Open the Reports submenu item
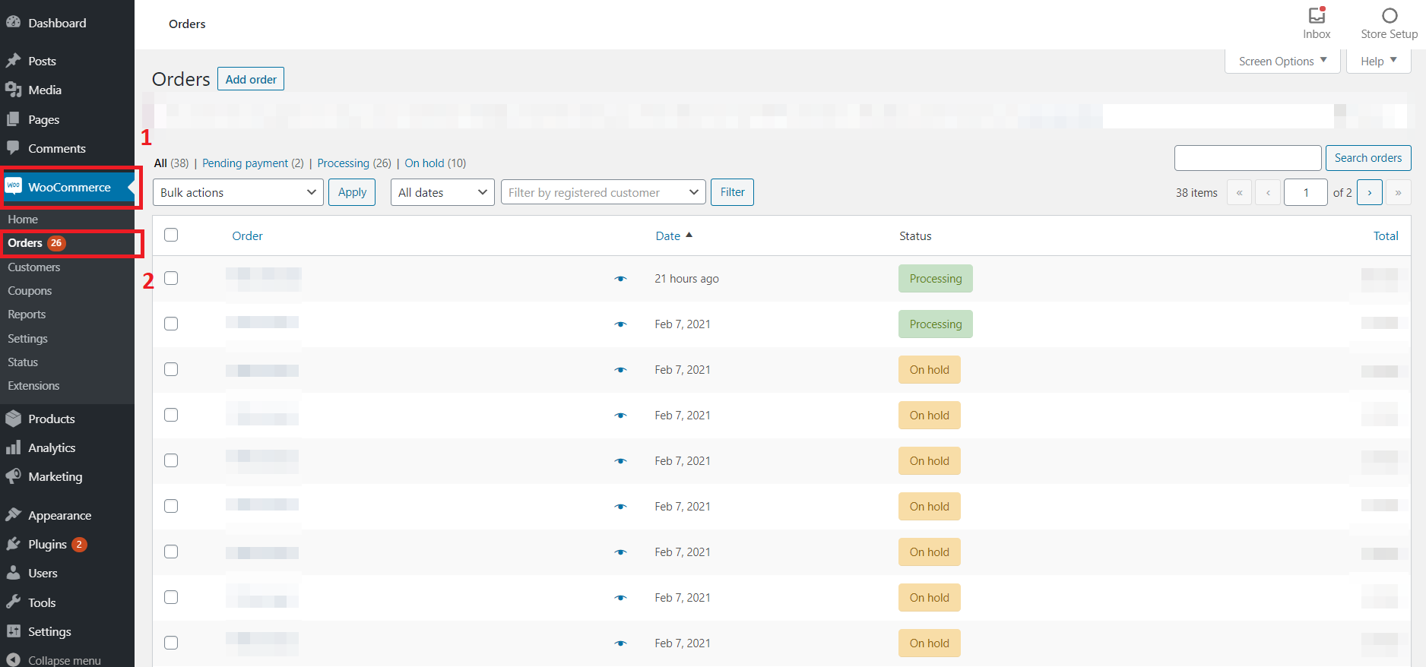The width and height of the screenshot is (1426, 667). (27, 315)
